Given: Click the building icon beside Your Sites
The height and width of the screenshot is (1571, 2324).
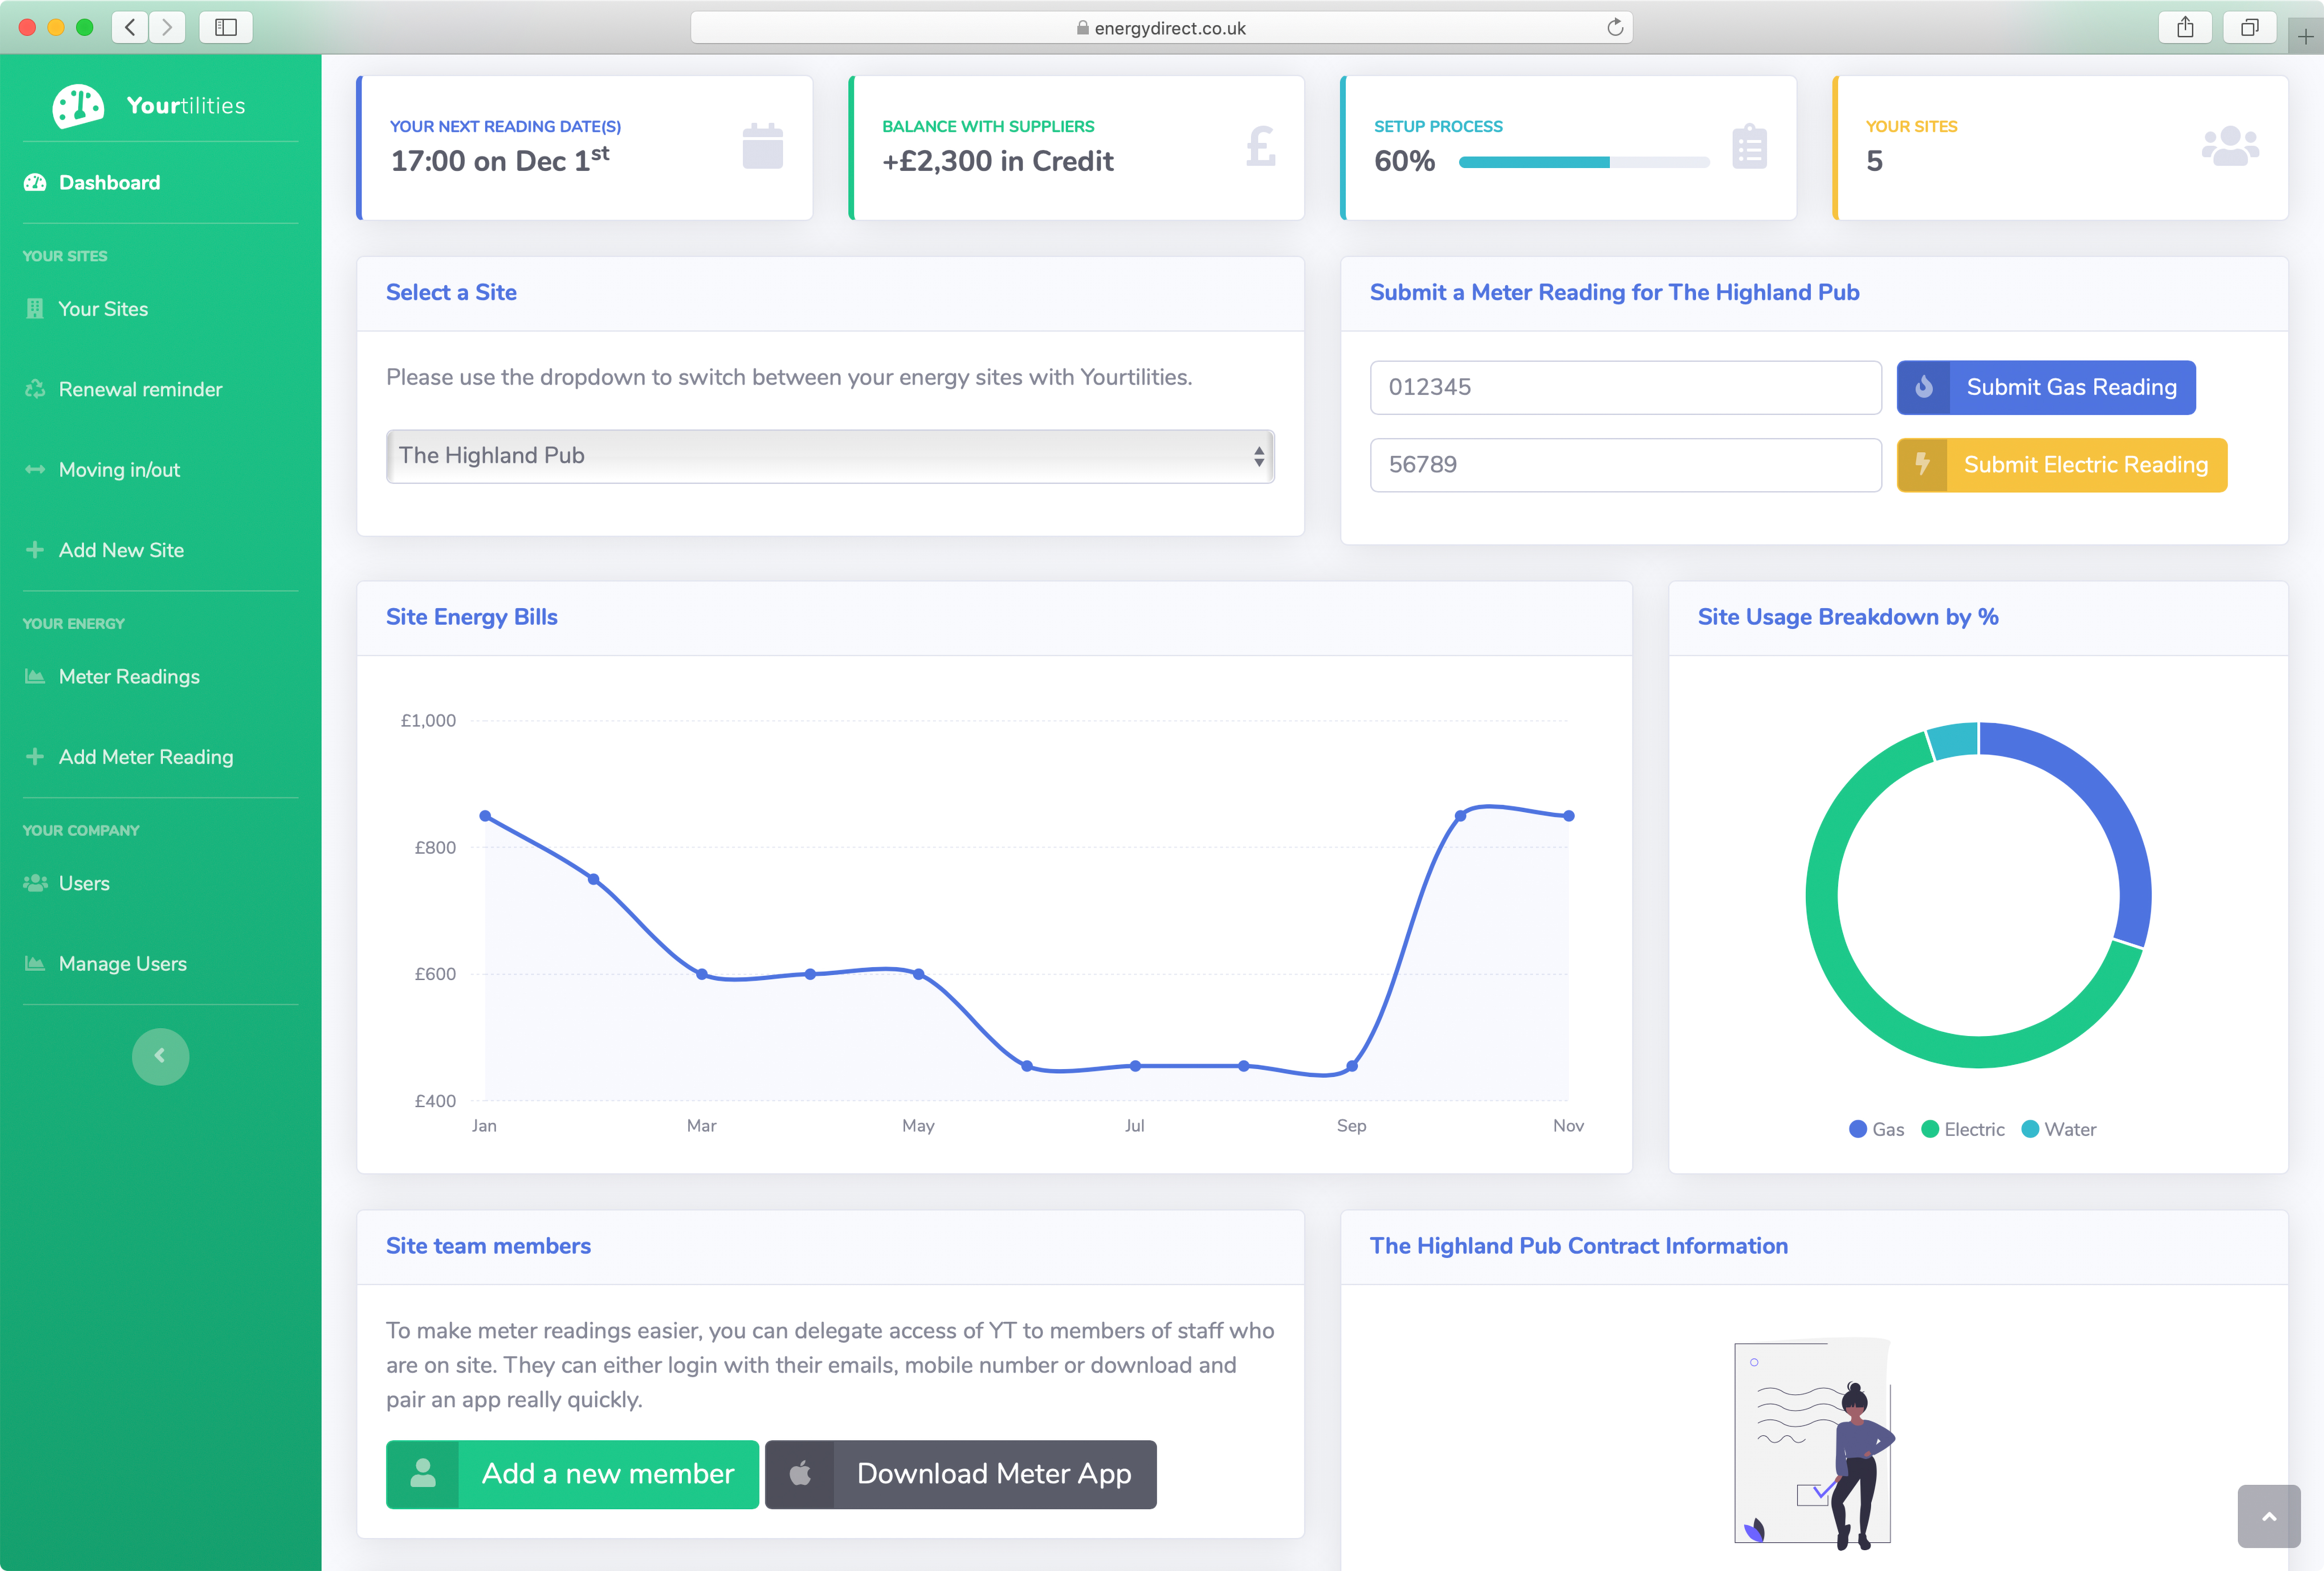Looking at the screenshot, I should click(35, 308).
